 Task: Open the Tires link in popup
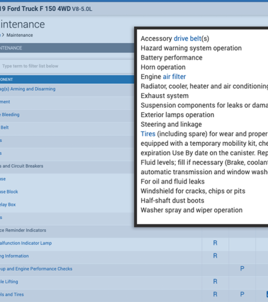coord(148,134)
